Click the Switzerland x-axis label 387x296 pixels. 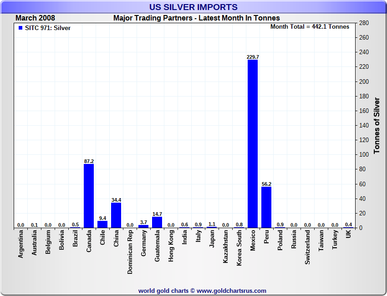[307, 247]
